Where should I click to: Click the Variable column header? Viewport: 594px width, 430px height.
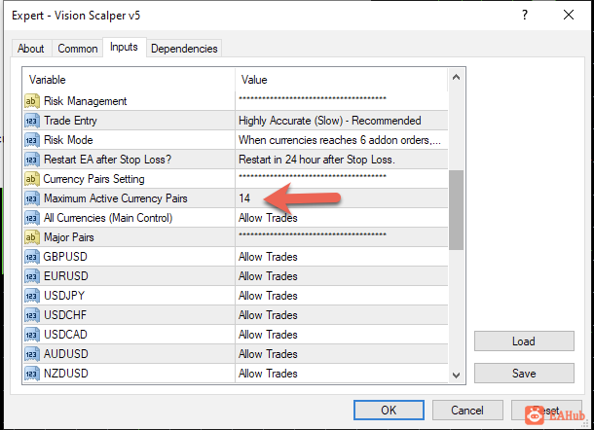point(129,80)
